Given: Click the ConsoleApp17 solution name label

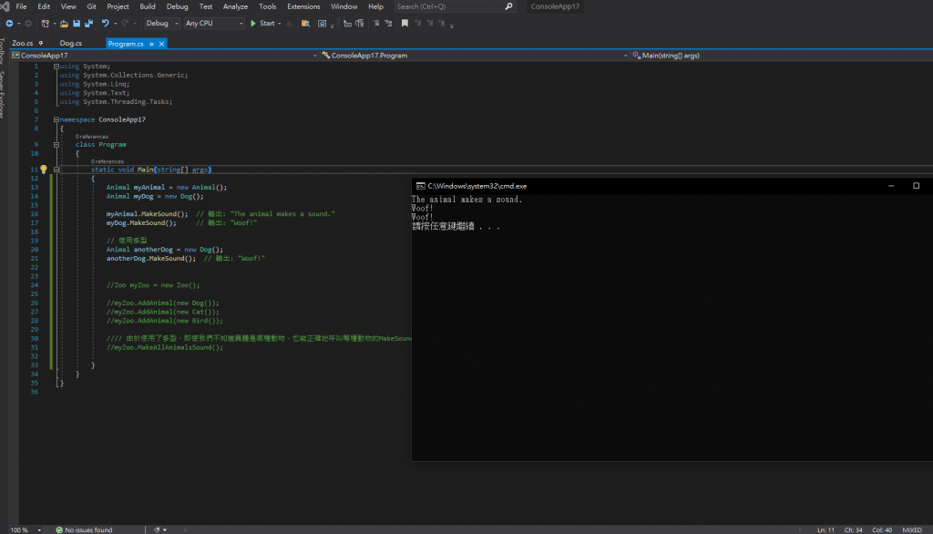Looking at the screenshot, I should coord(555,6).
